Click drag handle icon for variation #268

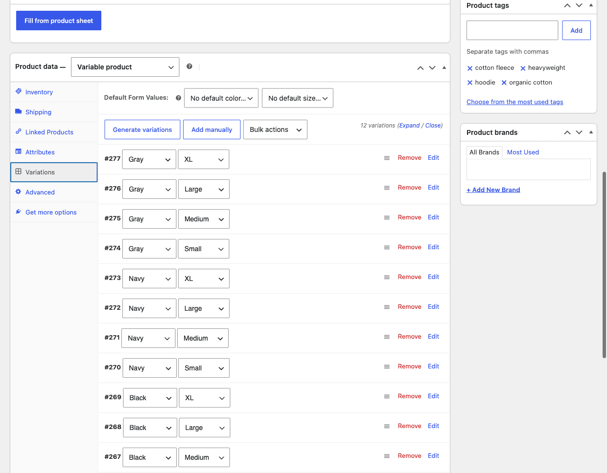[387, 426]
